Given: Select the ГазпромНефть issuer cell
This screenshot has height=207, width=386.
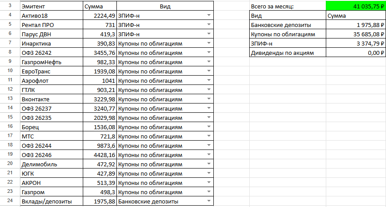Looking at the screenshot, I should (52, 62).
